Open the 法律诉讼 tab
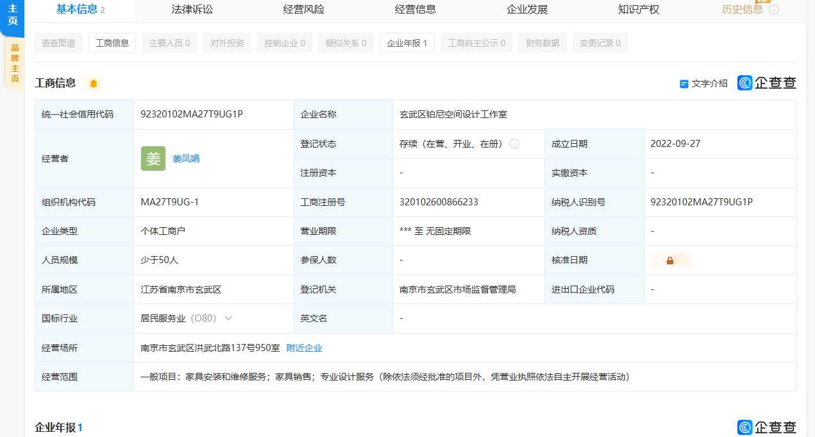 pyautogui.click(x=192, y=10)
